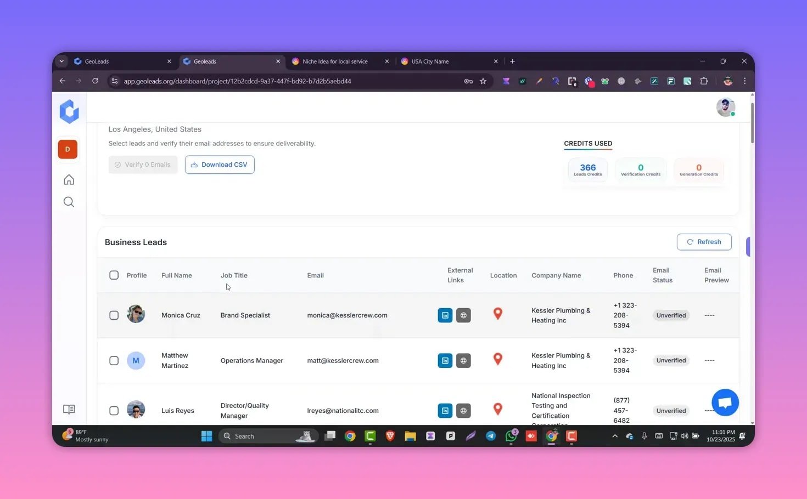This screenshot has width=807, height=499.
Task: Toggle the select-all leads checkbox in header
Action: [114, 275]
